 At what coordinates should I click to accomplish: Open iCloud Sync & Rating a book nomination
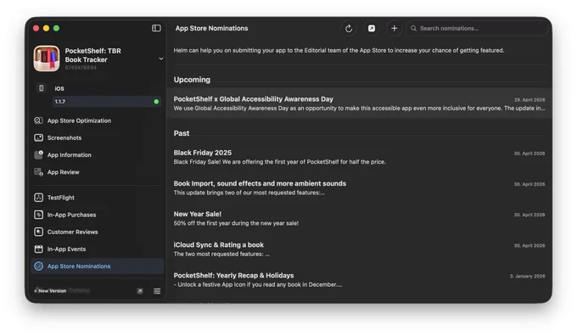359,249
